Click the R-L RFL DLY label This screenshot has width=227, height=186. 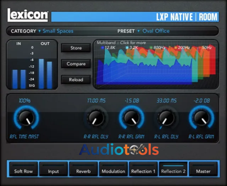[166, 137]
